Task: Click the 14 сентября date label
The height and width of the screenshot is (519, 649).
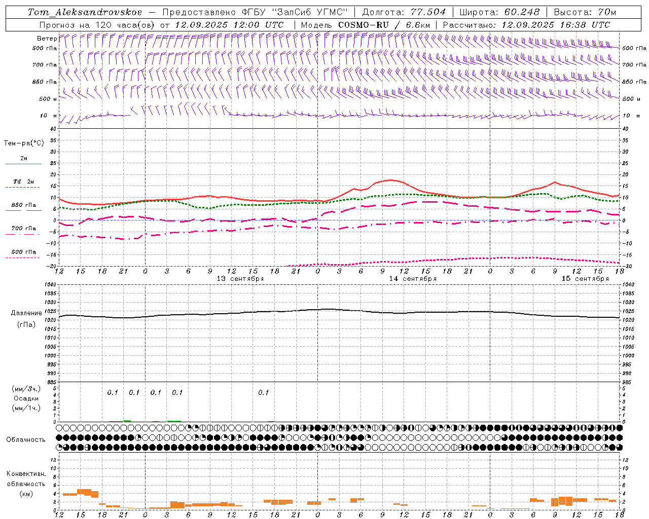Action: click(x=413, y=279)
